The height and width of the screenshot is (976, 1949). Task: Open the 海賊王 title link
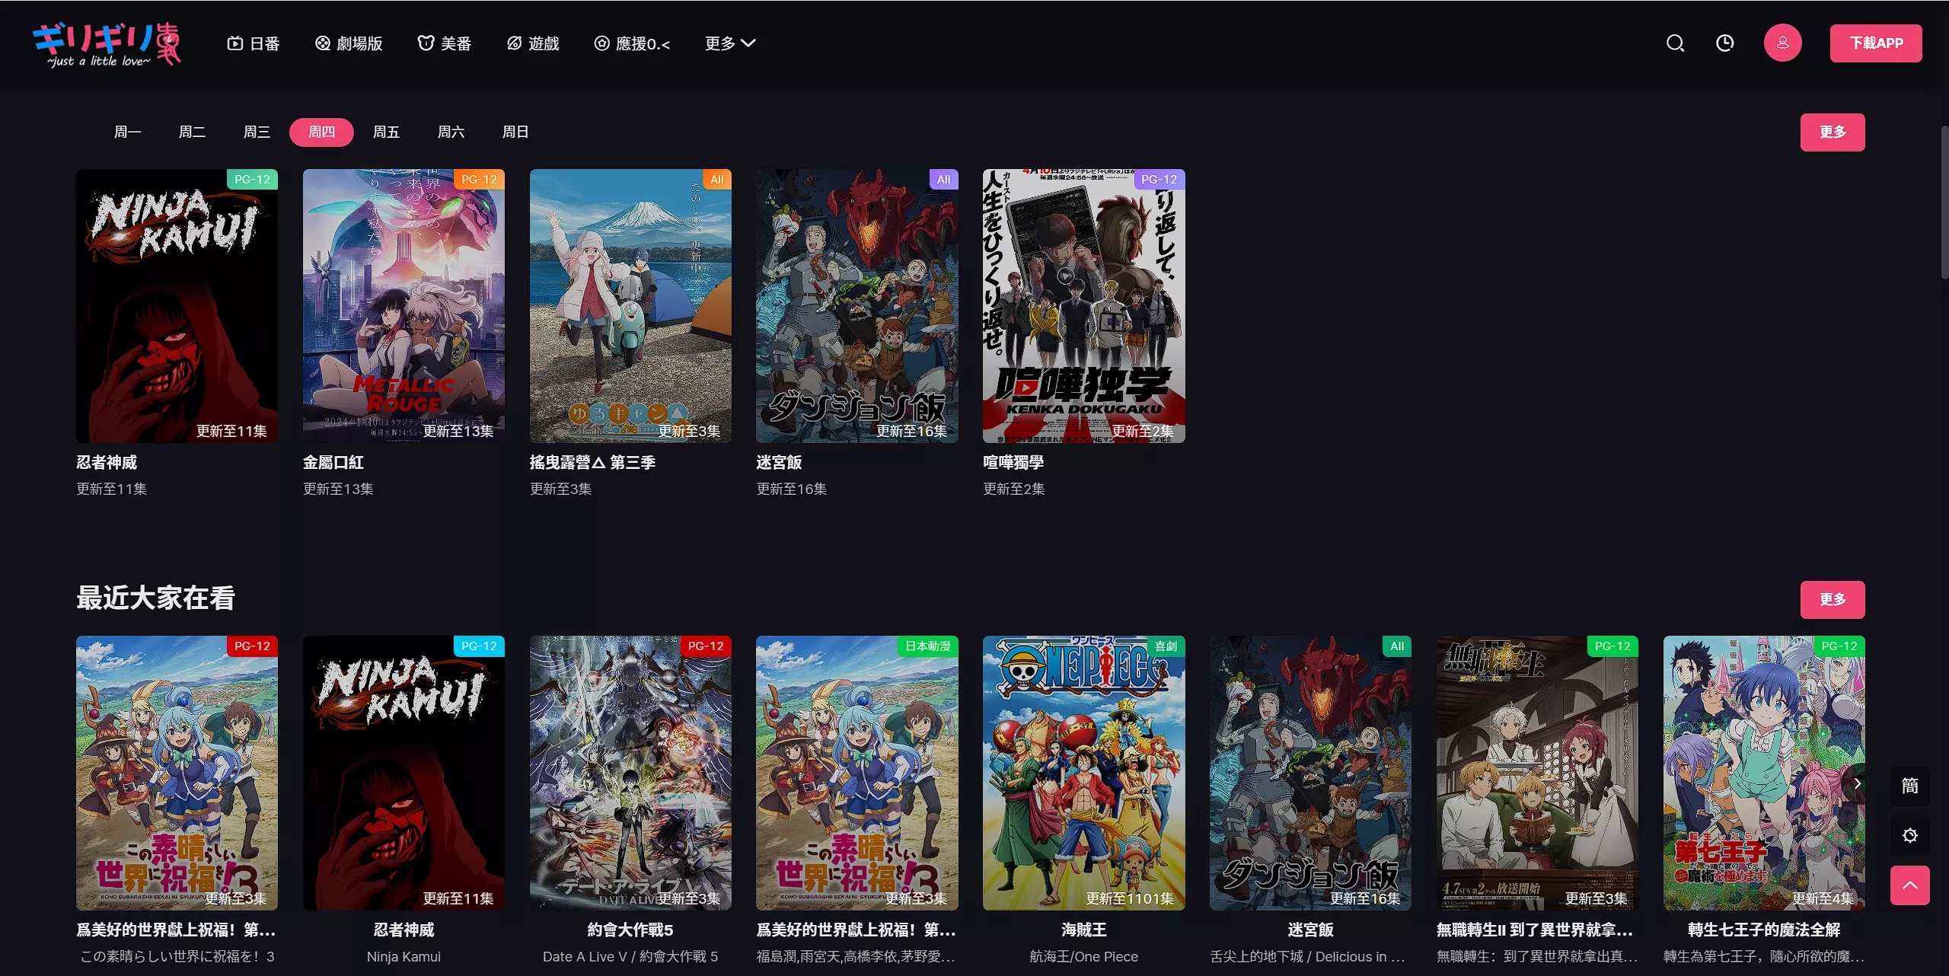1083,930
